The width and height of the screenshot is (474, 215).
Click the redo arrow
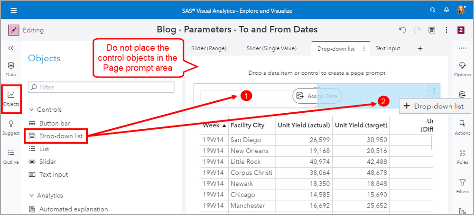click(417, 30)
